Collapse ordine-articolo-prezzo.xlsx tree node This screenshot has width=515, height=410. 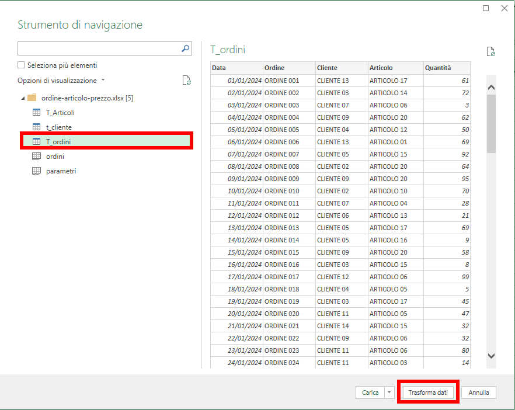23,98
